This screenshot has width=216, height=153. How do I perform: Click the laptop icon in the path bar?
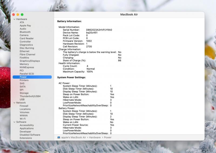click(59, 137)
